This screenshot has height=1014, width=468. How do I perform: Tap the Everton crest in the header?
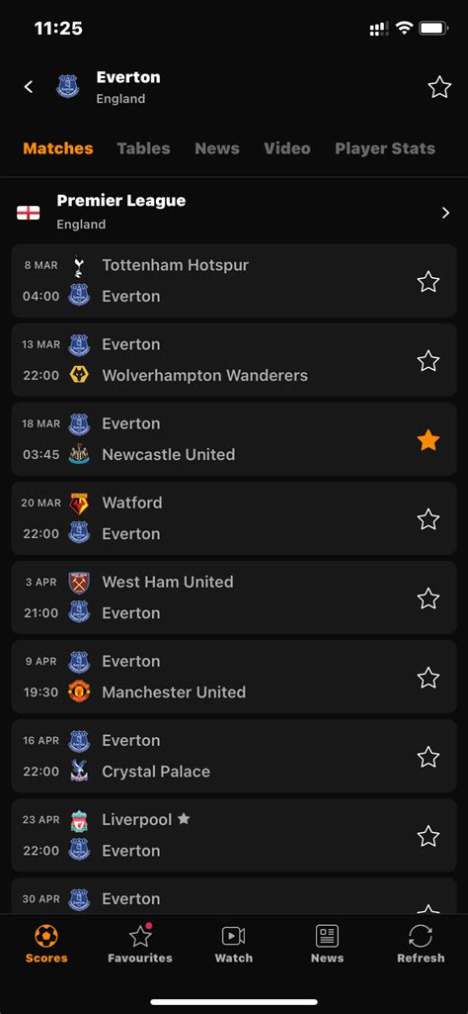pos(68,87)
